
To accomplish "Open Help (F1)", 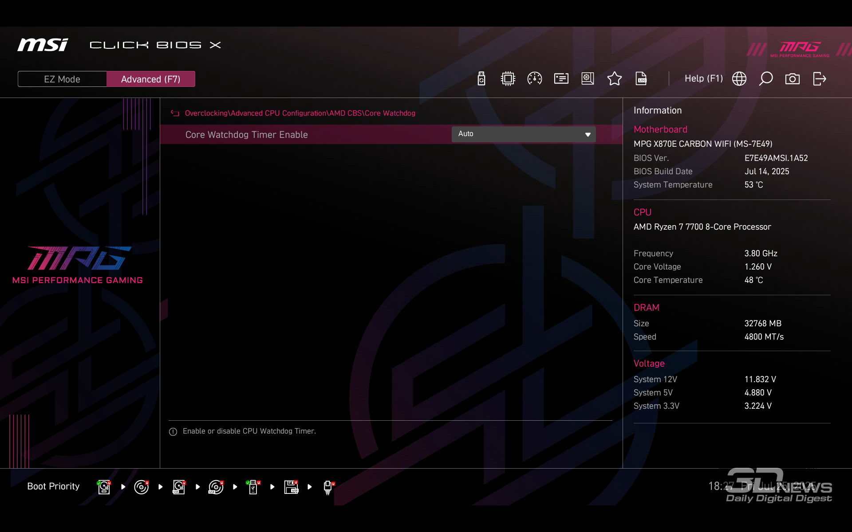I will click(x=704, y=78).
